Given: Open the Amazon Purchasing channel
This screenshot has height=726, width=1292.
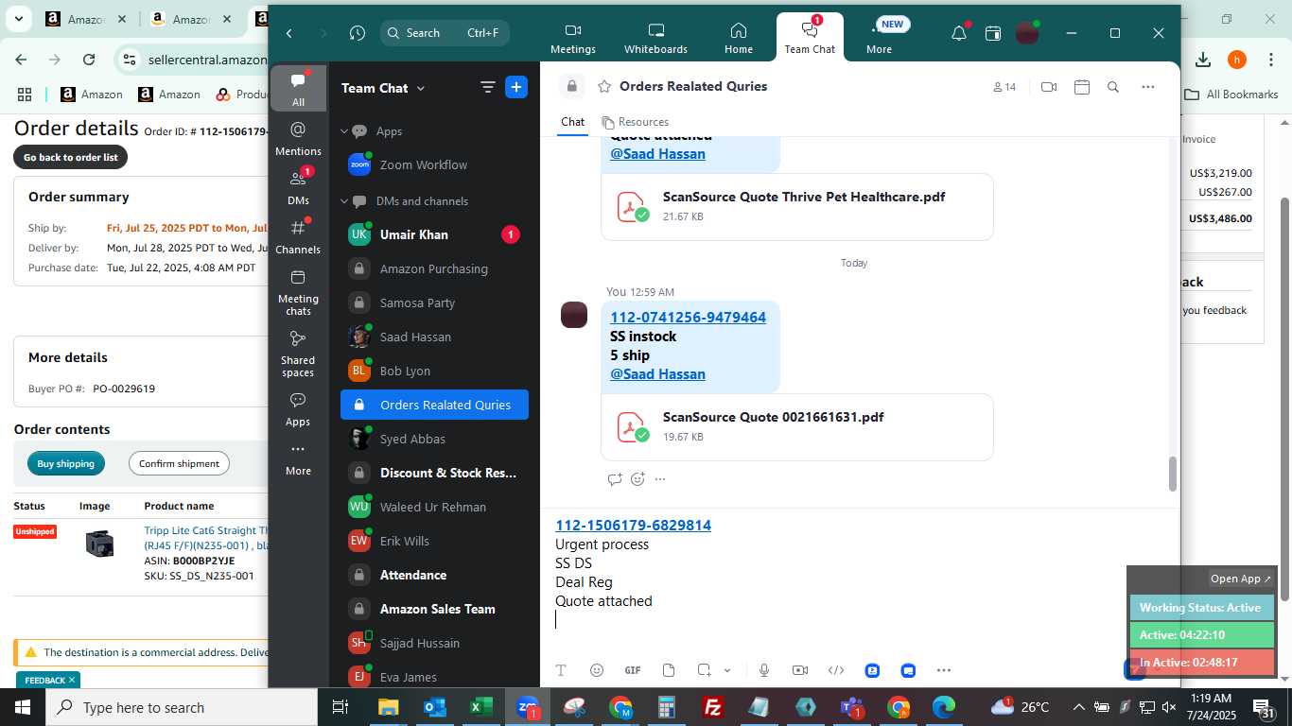Looking at the screenshot, I should [434, 268].
